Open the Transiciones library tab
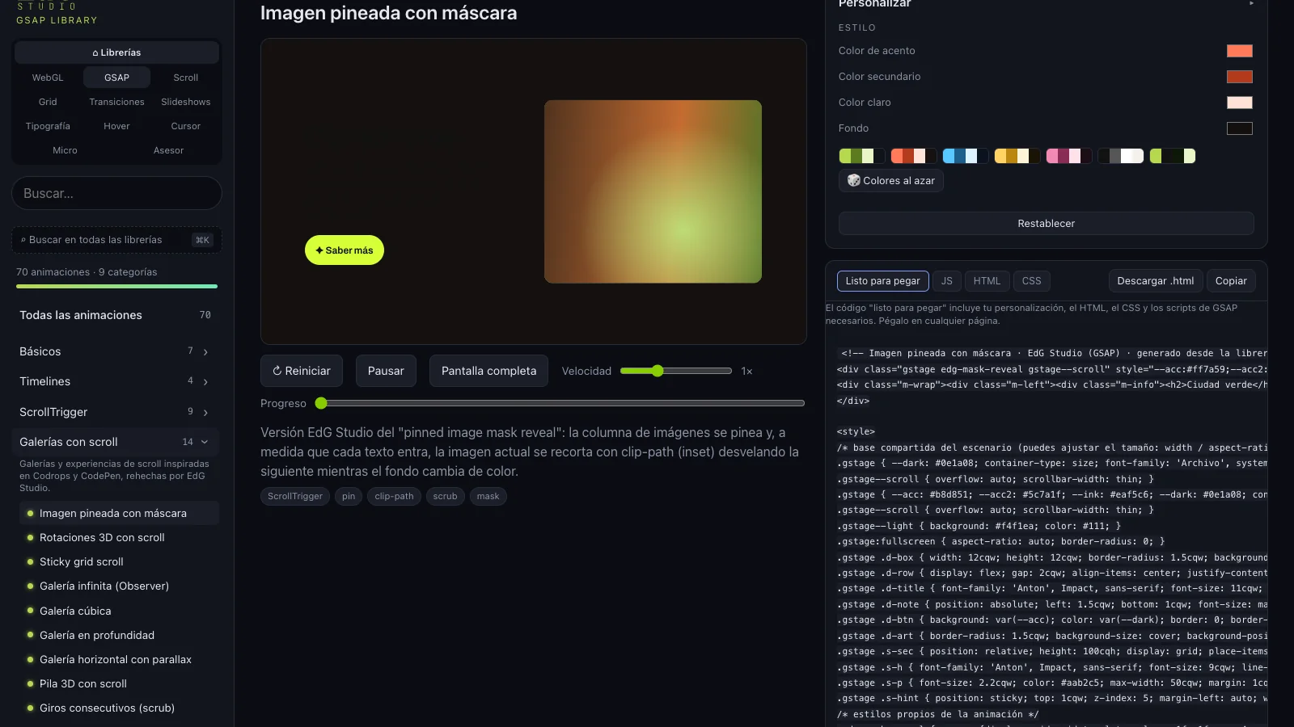Image resolution: width=1294 pixels, height=727 pixels. pos(116,102)
